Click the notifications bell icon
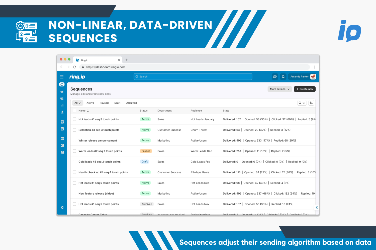Screen dimensions: 376x250 point(283,77)
